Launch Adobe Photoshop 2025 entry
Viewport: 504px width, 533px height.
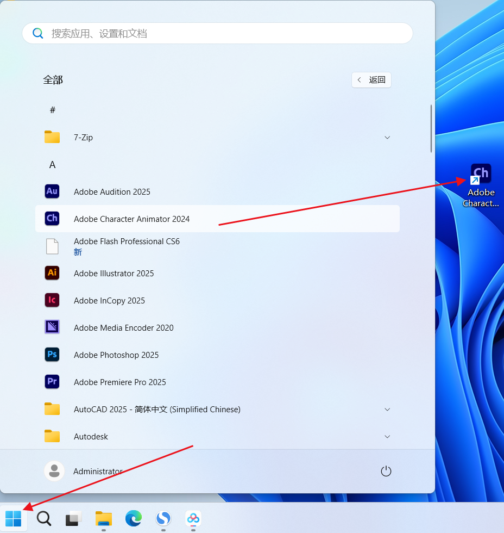coord(217,355)
